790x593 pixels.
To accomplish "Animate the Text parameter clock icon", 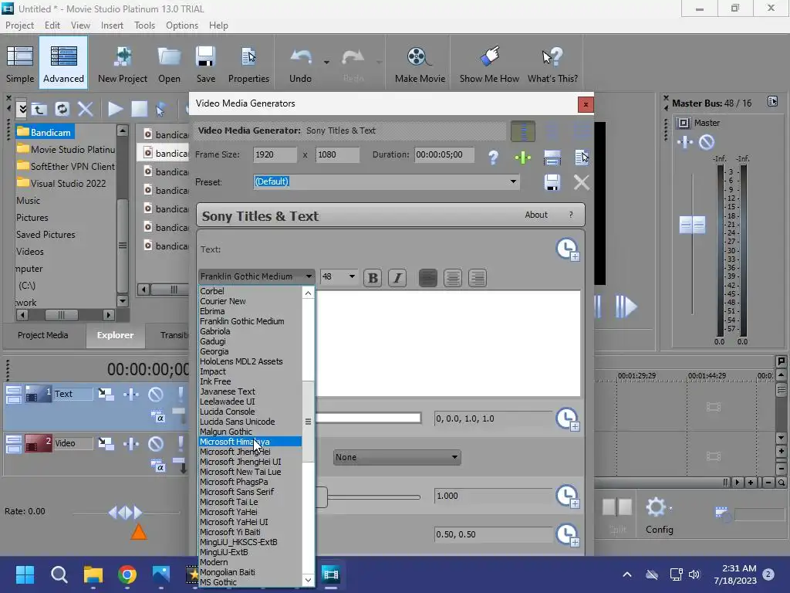I will tap(567, 249).
